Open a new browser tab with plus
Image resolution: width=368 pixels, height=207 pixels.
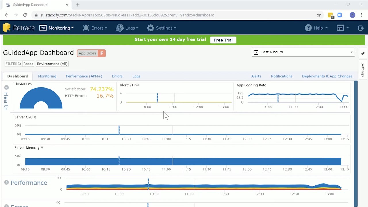[x=78, y=5]
